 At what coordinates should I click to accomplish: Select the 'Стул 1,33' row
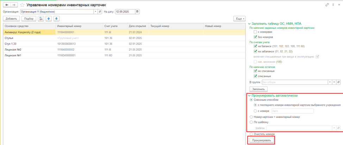pyautogui.click(x=124, y=44)
